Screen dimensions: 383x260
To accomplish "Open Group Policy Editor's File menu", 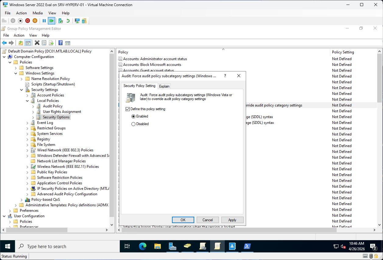I will click(6, 35).
